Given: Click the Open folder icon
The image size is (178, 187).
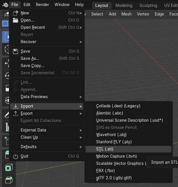Looking at the screenshot, I should 16,20.
